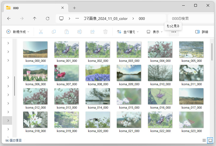The image size is (216, 146).
Task: Expand the first navigation pane tree chevron
Action: (8, 43)
